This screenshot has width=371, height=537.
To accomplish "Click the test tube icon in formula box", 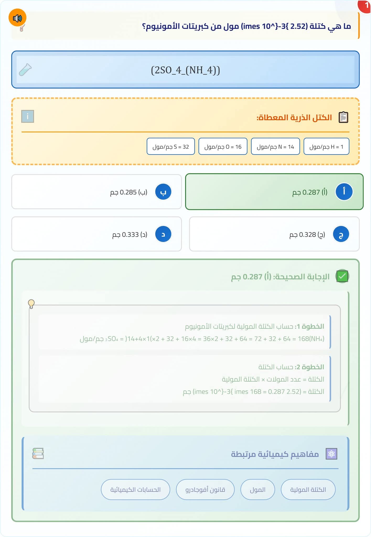I will [25, 70].
